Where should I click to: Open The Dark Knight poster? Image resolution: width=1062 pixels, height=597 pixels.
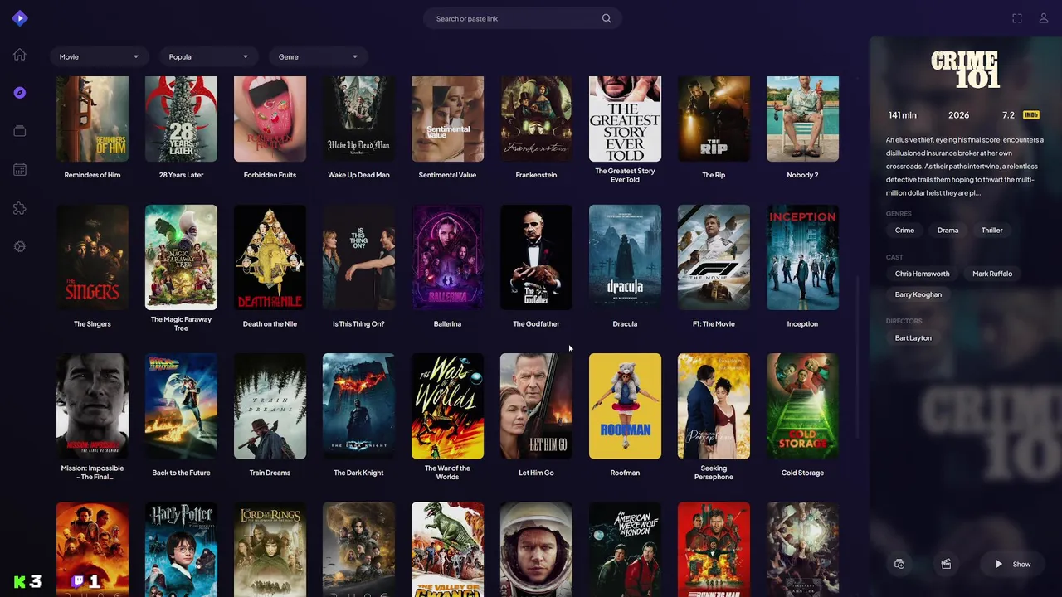tap(358, 406)
